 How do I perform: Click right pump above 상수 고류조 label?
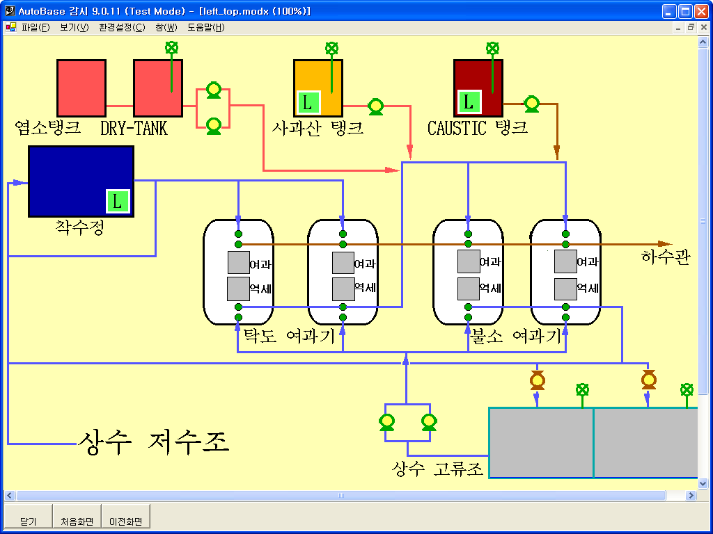point(429,421)
